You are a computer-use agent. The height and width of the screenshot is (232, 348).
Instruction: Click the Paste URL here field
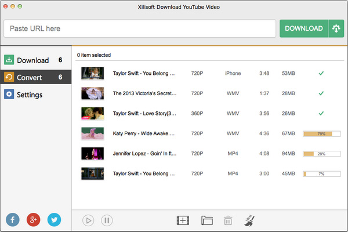point(139,28)
